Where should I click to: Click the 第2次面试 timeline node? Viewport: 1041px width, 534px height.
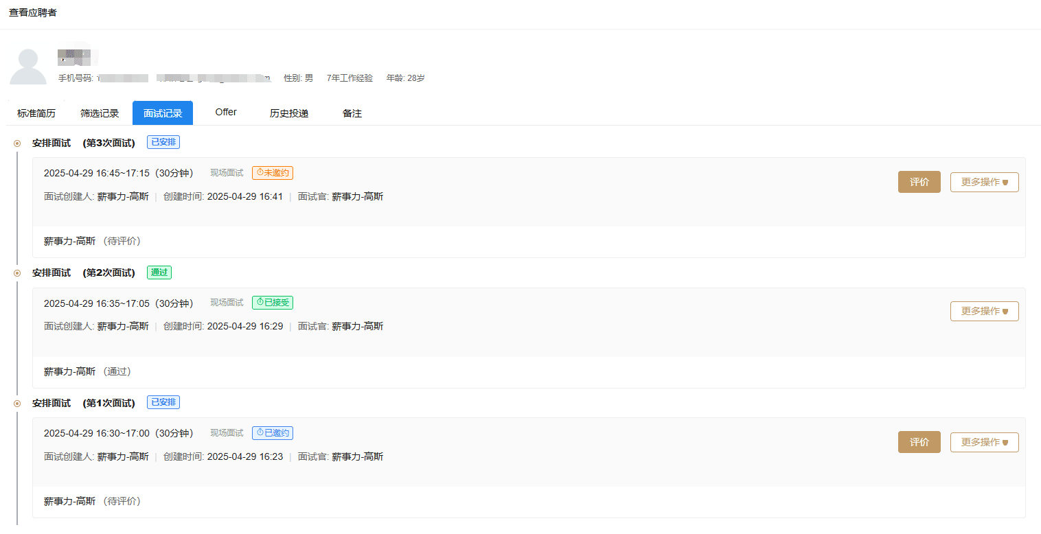click(x=17, y=272)
